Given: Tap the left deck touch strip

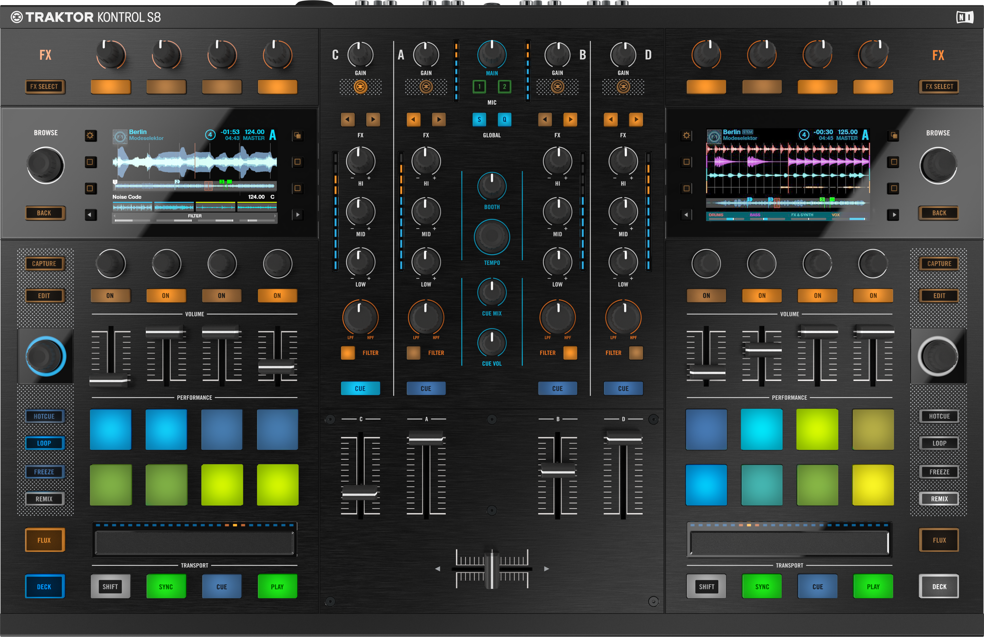Looking at the screenshot, I should tap(194, 542).
